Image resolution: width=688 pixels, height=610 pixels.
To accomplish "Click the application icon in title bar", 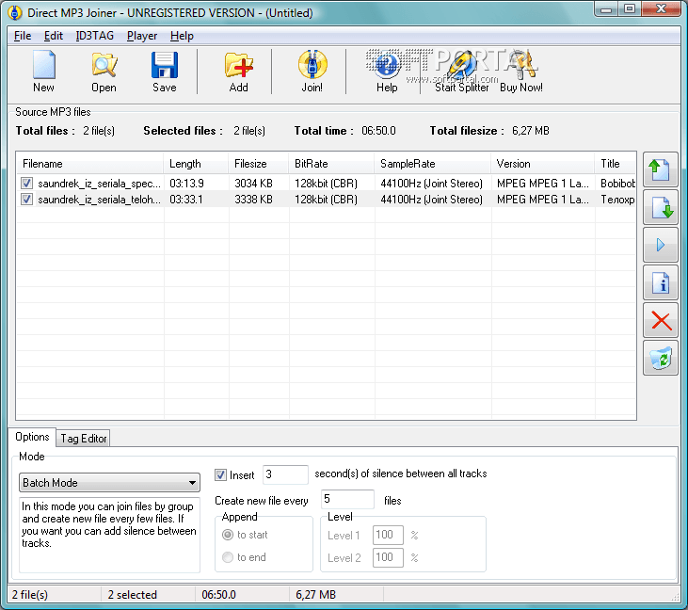I will point(15,13).
